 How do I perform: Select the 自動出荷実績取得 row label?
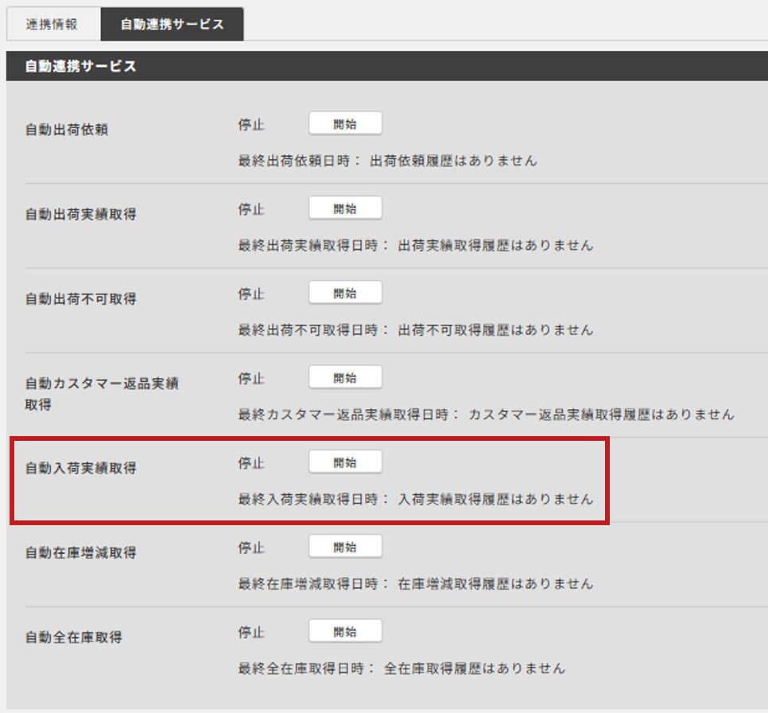[x=81, y=214]
